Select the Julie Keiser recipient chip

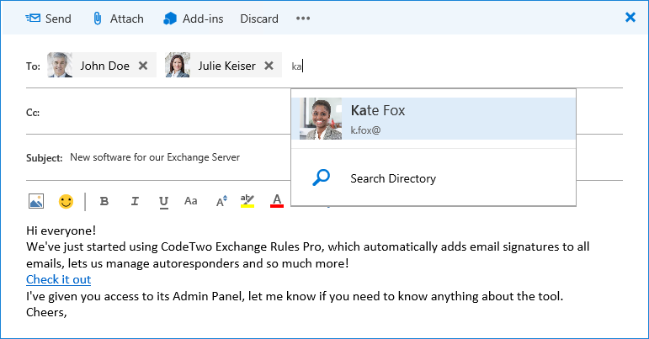point(223,65)
